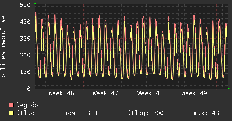Click the red legtöbb legend color swatch
This screenshot has width=232, height=121.
[x=11, y=105]
